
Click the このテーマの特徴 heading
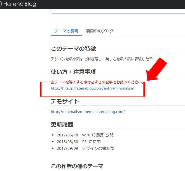click(x=73, y=49)
